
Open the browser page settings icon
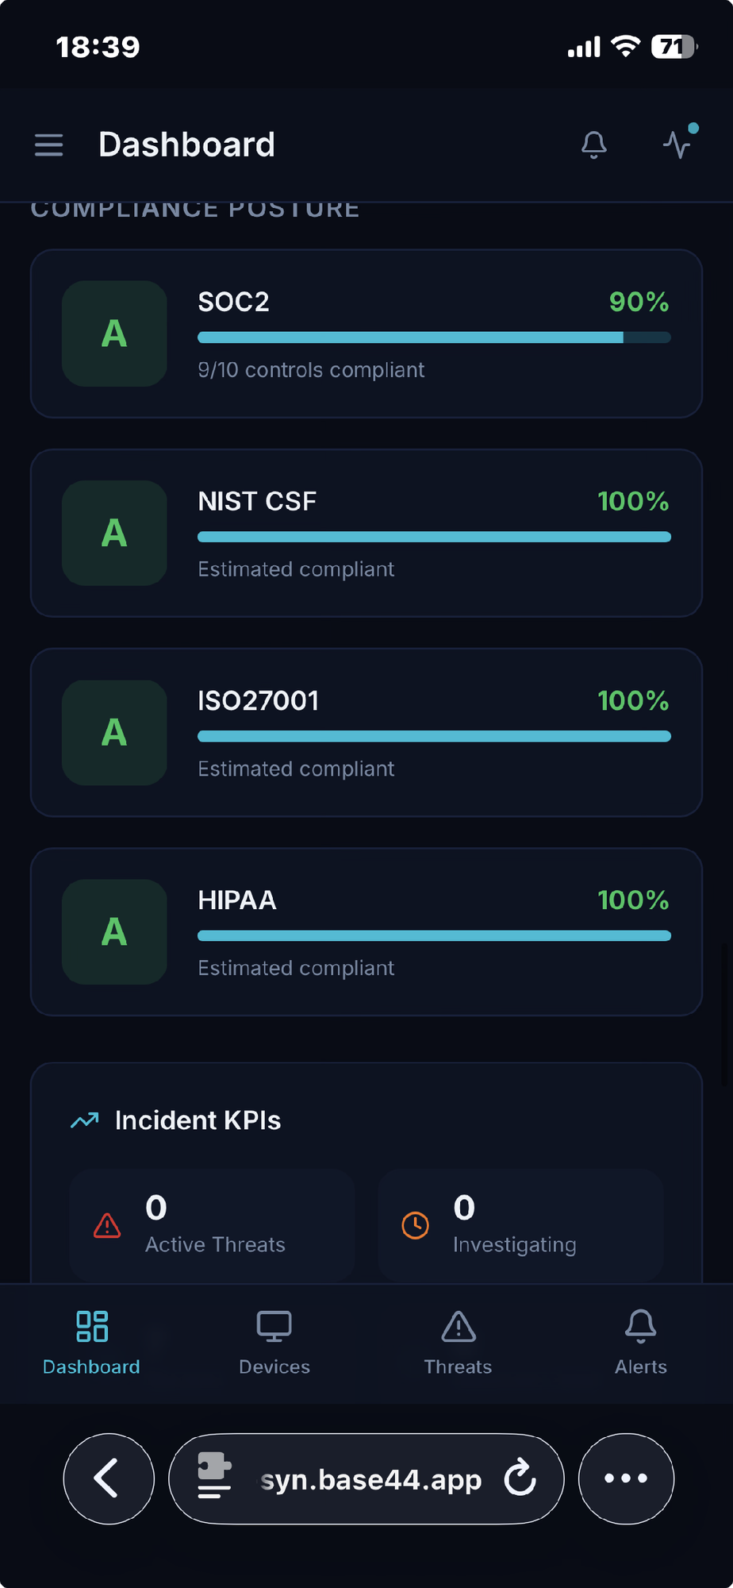[x=214, y=1477]
